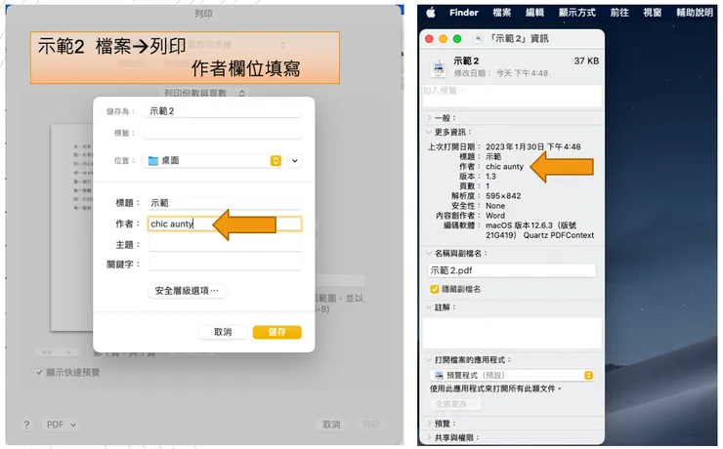
Task: Click the version value 1.3
Action: coord(490,177)
